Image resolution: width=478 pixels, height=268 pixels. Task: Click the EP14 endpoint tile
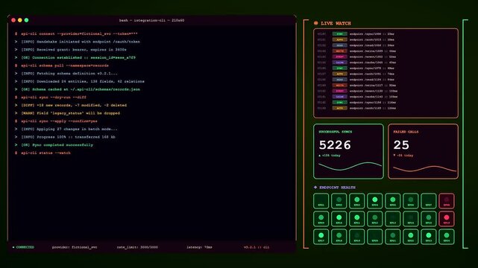click(x=411, y=219)
